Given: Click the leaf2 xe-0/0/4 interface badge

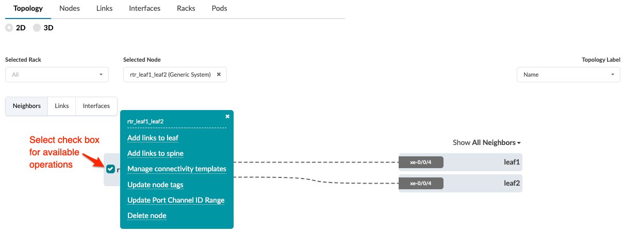Looking at the screenshot, I should click(421, 183).
